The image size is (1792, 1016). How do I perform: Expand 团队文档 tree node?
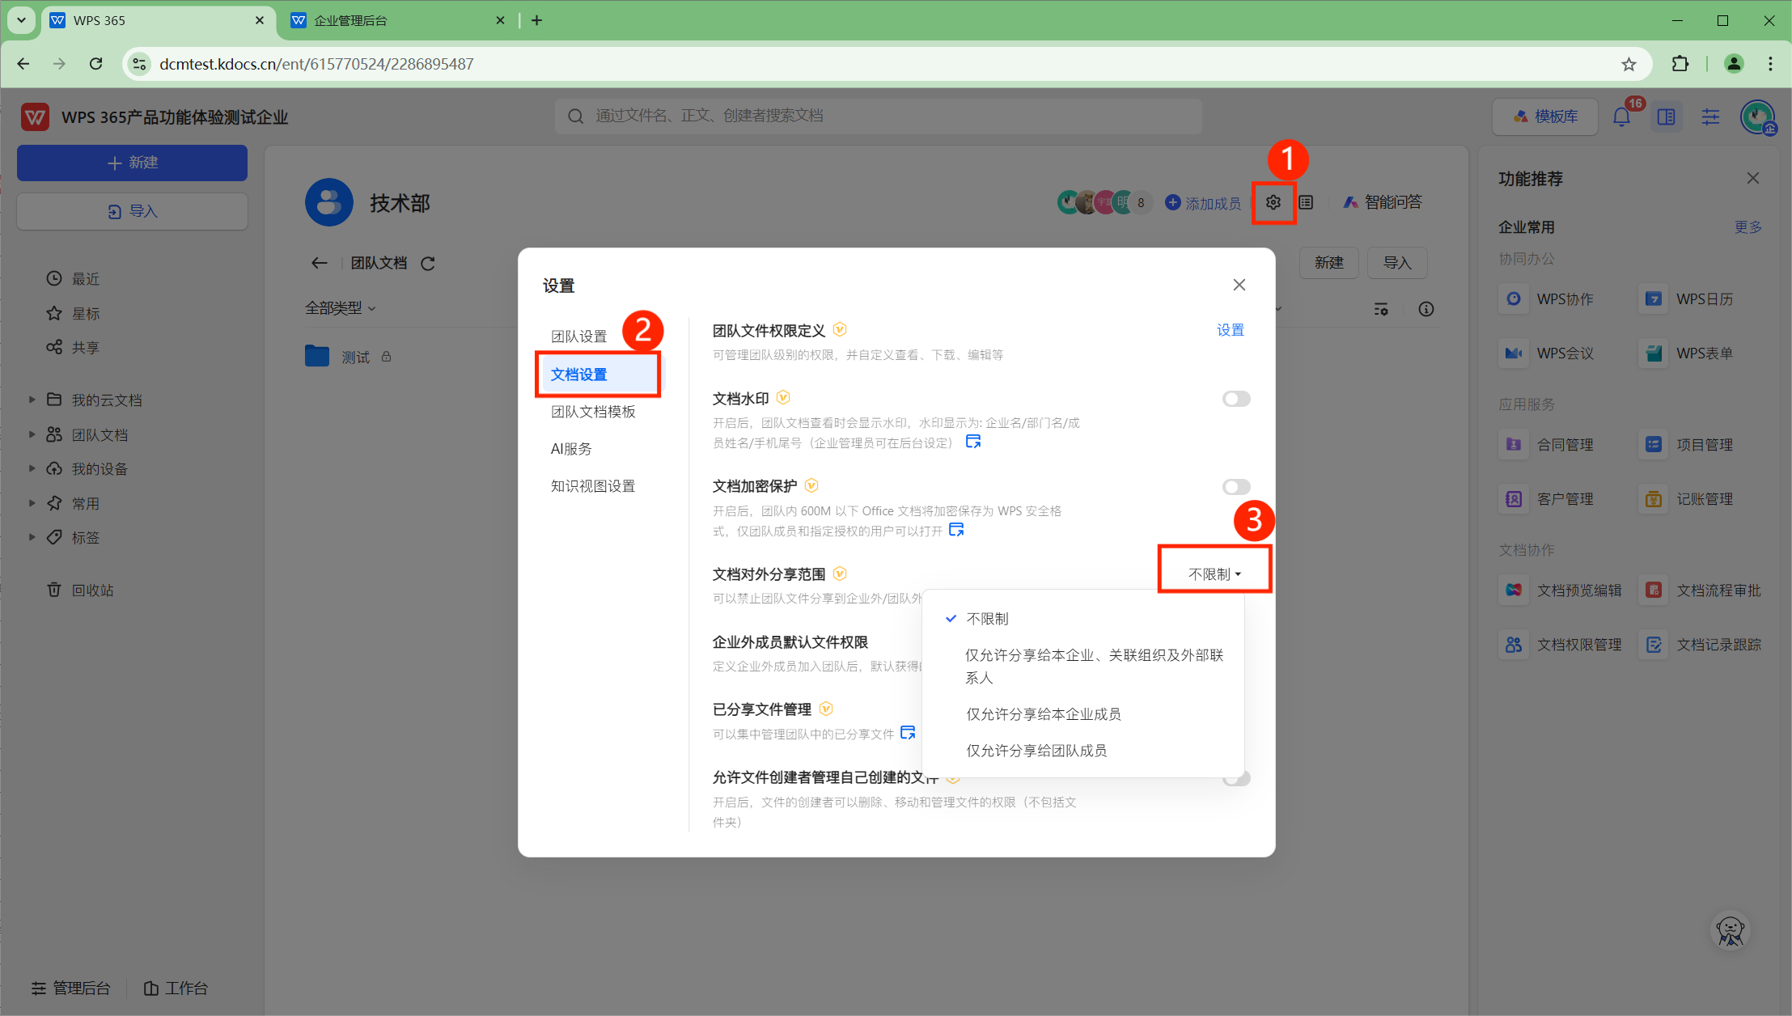click(32, 434)
